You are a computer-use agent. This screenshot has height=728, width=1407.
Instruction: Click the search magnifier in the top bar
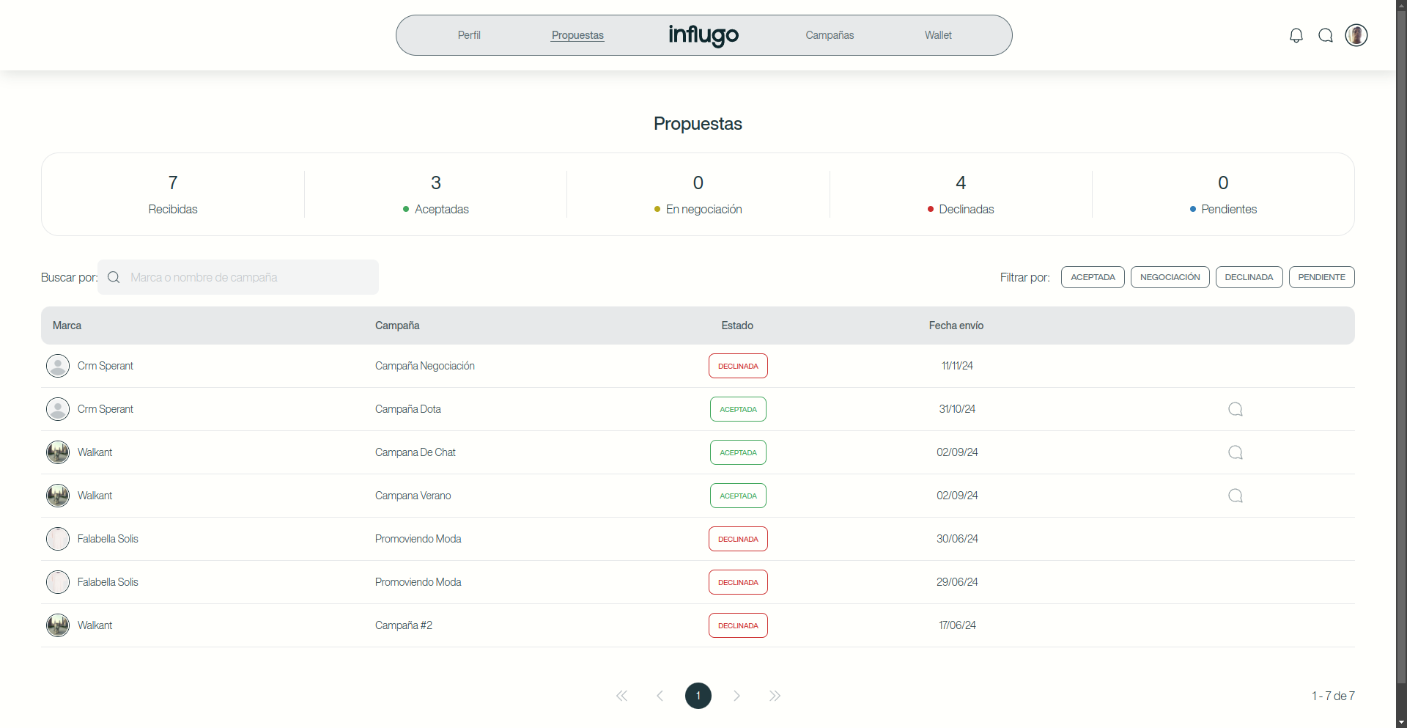pos(1326,35)
